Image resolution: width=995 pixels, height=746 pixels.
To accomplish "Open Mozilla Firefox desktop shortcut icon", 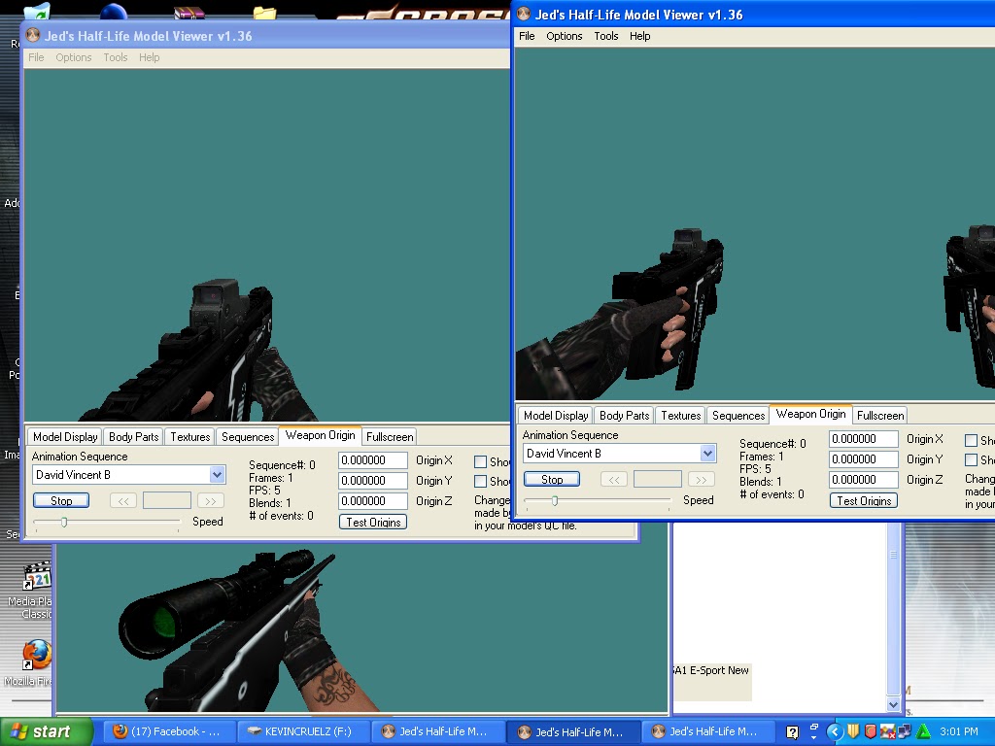I will point(37,654).
